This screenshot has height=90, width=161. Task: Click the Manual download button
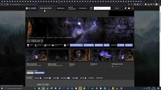click(129, 45)
